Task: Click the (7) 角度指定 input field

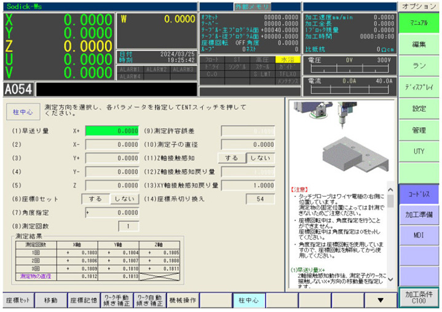Action: click(112, 213)
